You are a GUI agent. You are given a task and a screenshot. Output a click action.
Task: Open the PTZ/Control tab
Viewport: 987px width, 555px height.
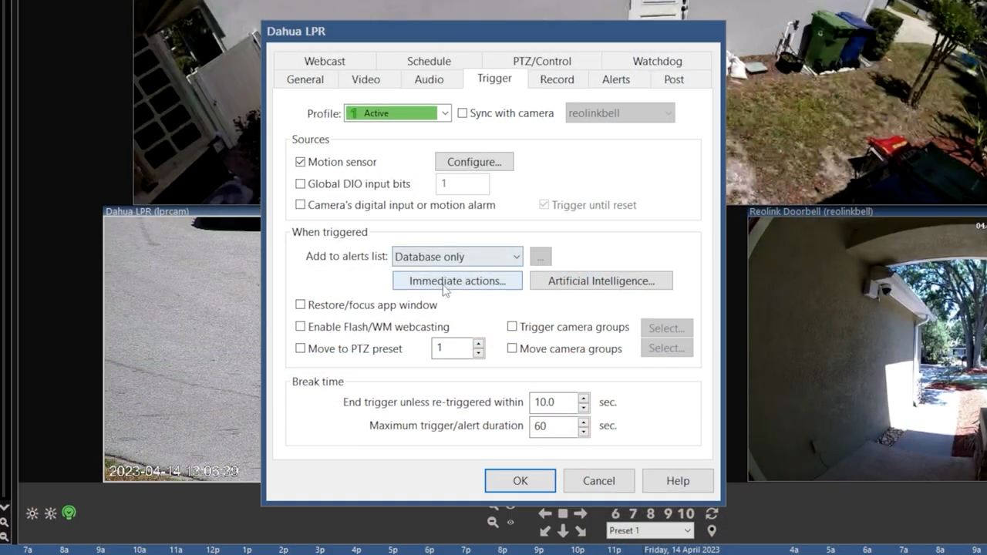point(542,61)
